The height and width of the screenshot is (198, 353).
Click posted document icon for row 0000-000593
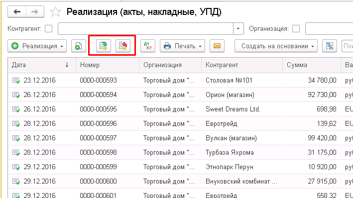16,80
